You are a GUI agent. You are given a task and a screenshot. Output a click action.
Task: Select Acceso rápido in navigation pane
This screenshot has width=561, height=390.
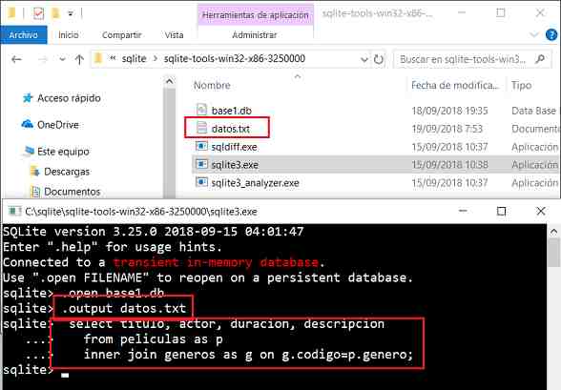69,98
